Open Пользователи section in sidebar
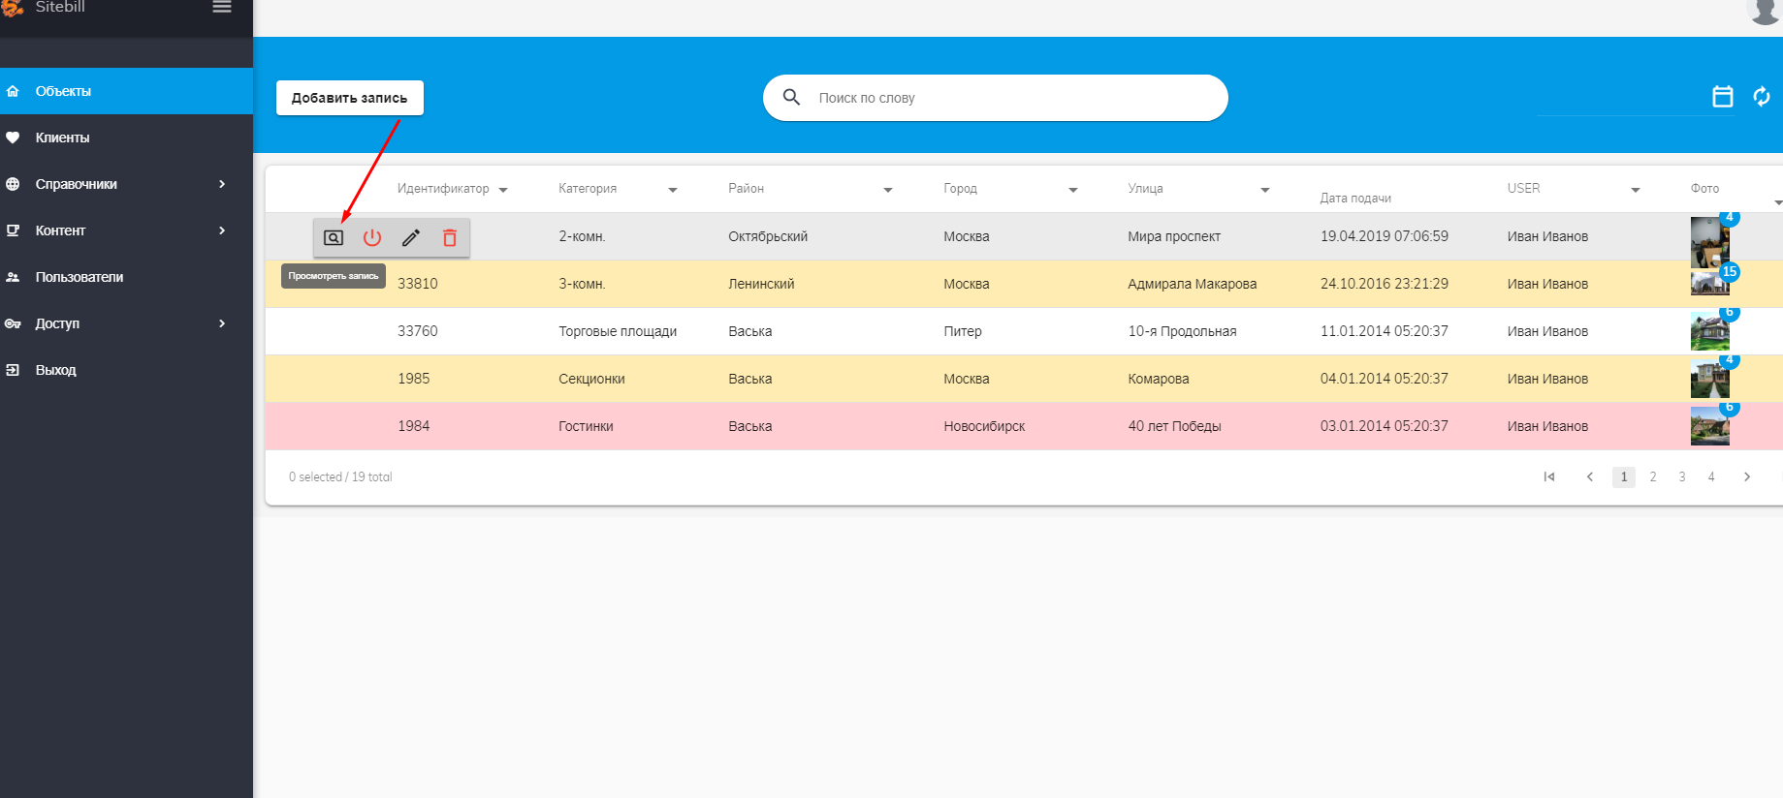This screenshot has height=798, width=1783. pyautogui.click(x=126, y=277)
